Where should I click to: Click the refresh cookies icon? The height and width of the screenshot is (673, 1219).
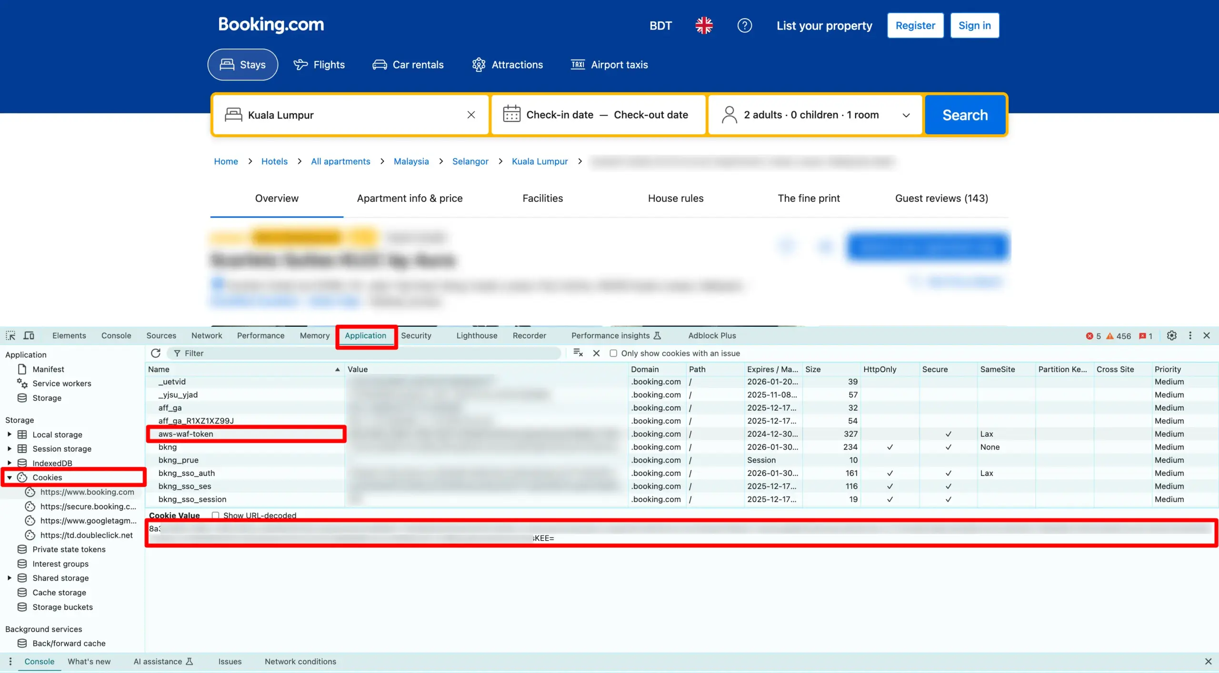point(156,353)
